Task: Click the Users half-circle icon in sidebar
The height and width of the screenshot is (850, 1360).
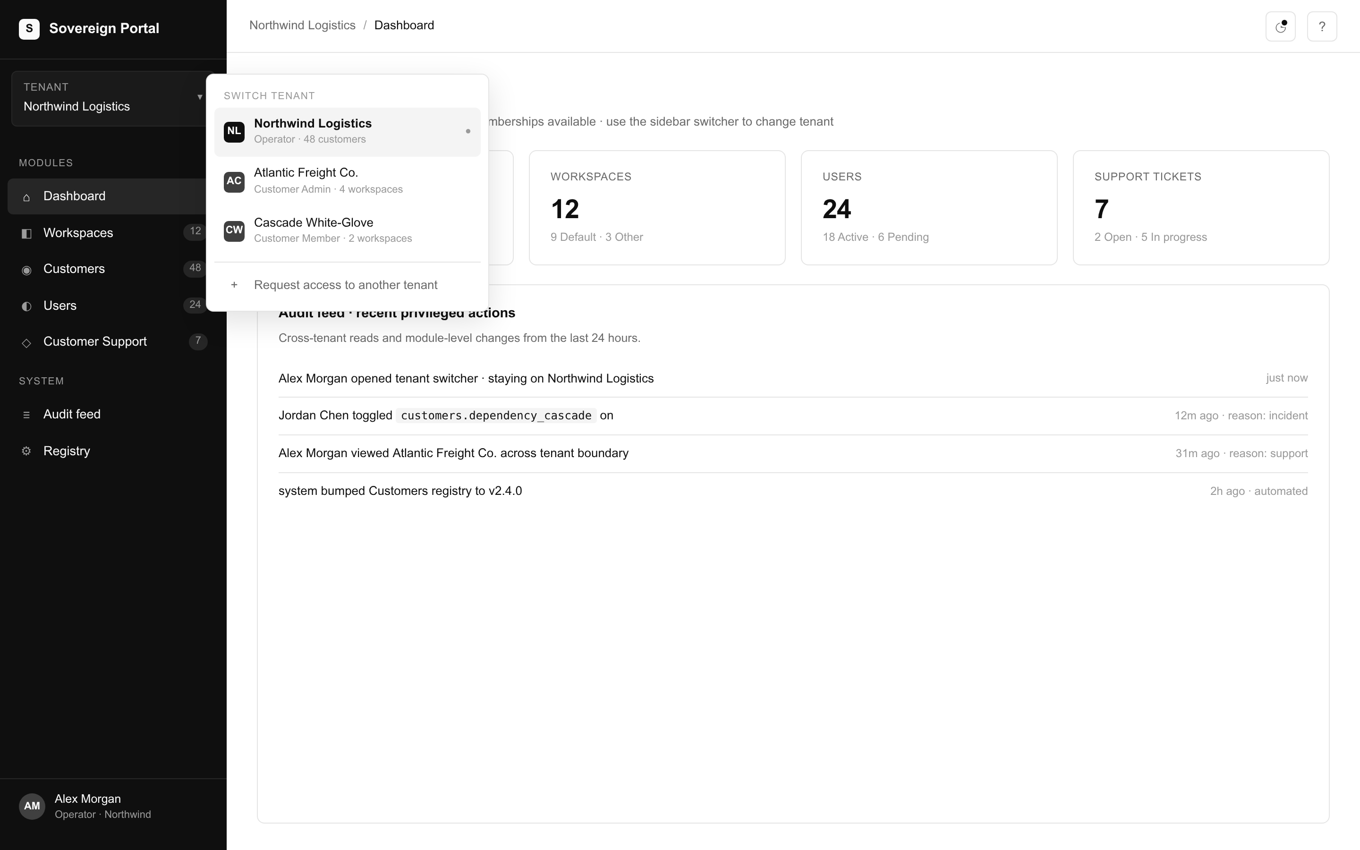Action: coord(26,306)
